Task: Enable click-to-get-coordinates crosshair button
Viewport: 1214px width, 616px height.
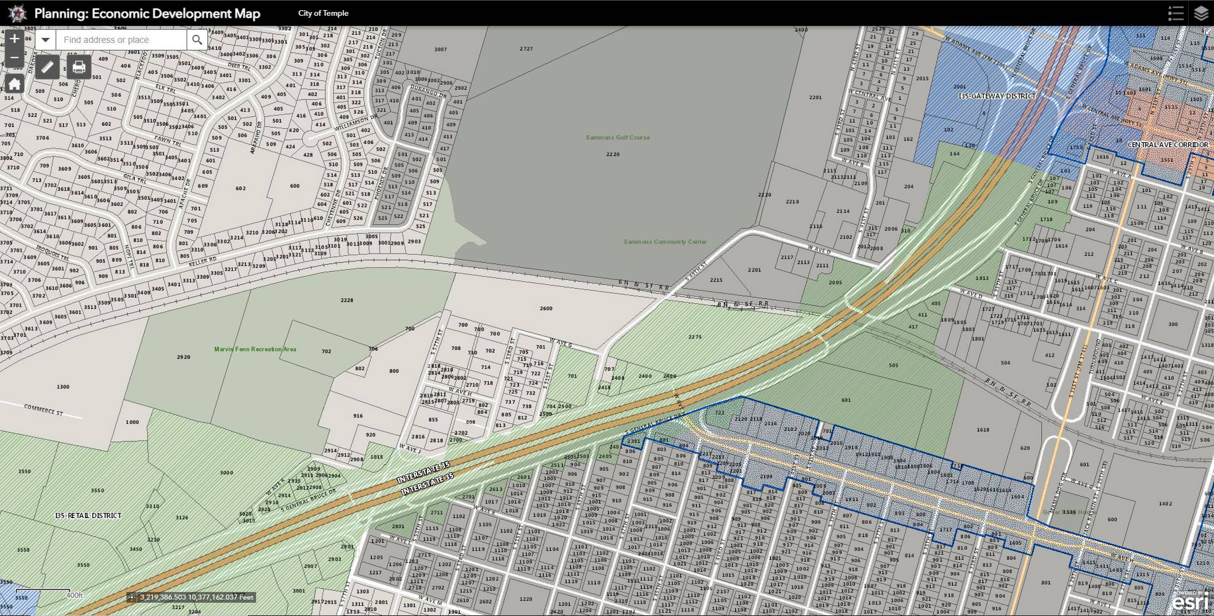Action: tap(132, 597)
